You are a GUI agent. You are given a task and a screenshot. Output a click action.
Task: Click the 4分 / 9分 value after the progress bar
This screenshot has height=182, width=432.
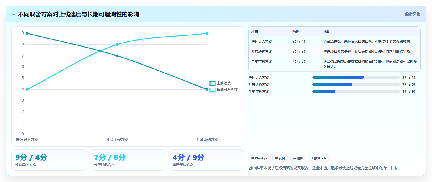tap(410, 92)
